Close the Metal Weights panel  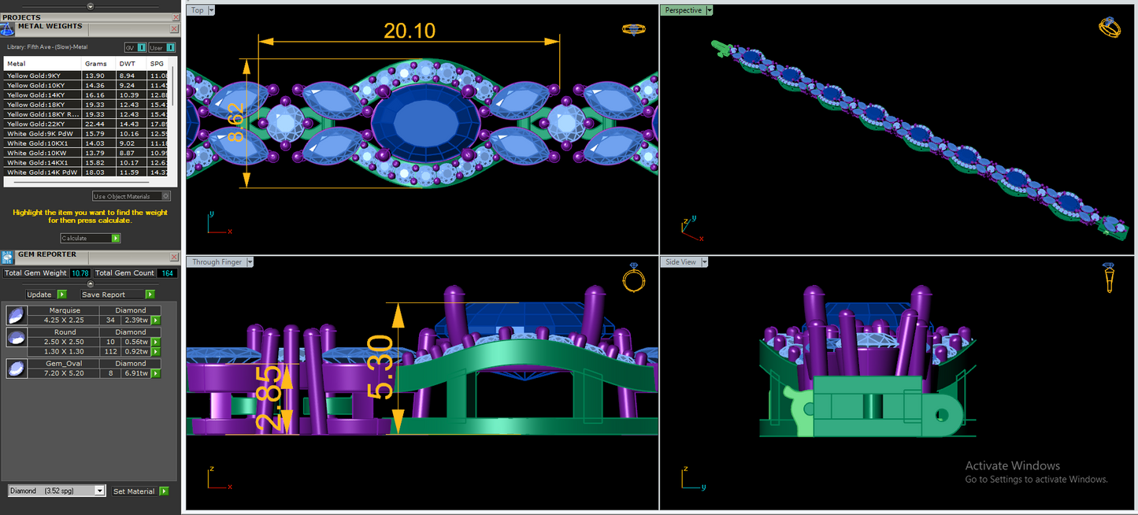[174, 27]
